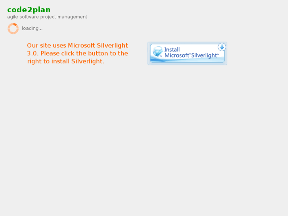Click the empty gray page area below
This screenshot has width=288, height=216.
(x=144, y=140)
